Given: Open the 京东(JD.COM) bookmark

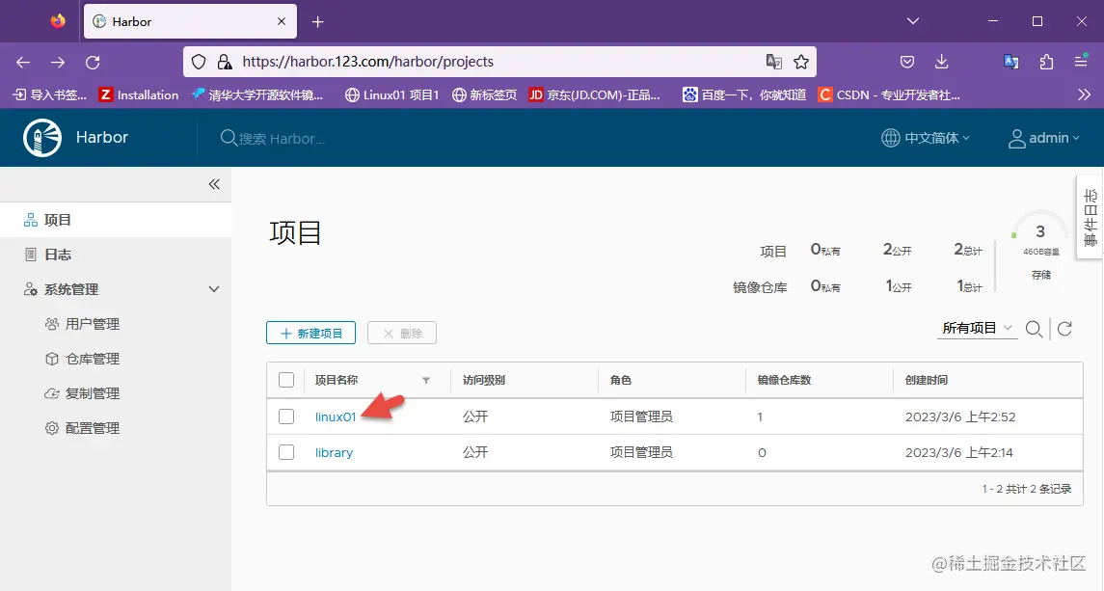Looking at the screenshot, I should (x=595, y=95).
